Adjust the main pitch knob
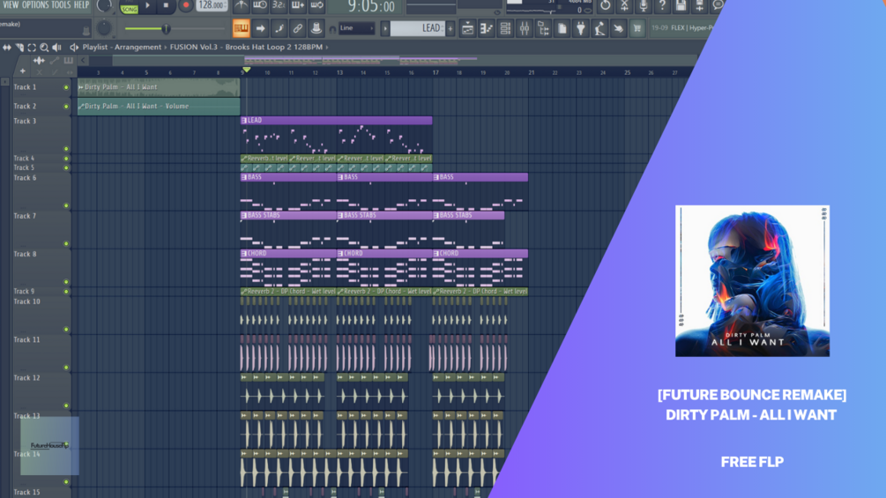886x498 pixels. [104, 28]
